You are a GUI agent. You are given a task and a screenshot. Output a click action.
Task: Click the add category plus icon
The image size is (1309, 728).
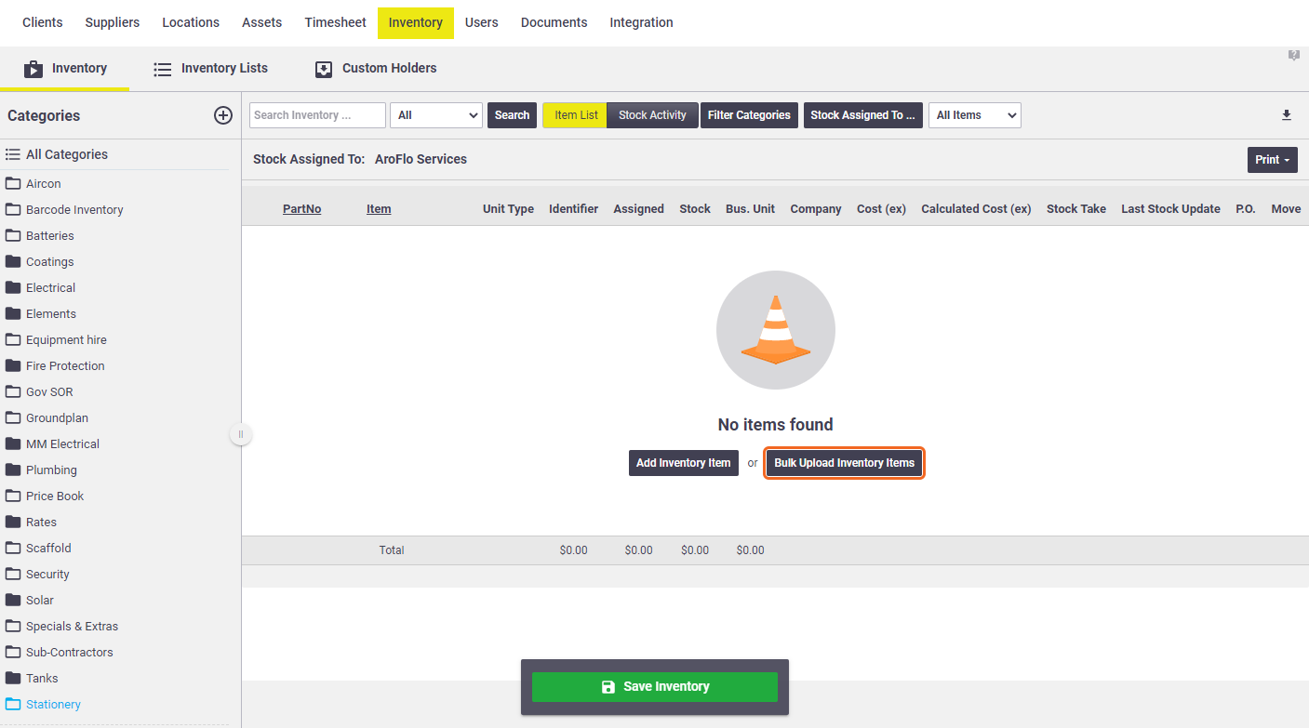(223, 115)
